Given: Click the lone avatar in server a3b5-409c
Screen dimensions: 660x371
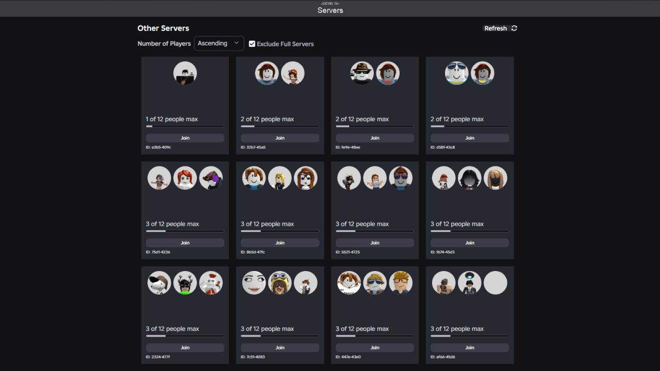Looking at the screenshot, I should (185, 74).
